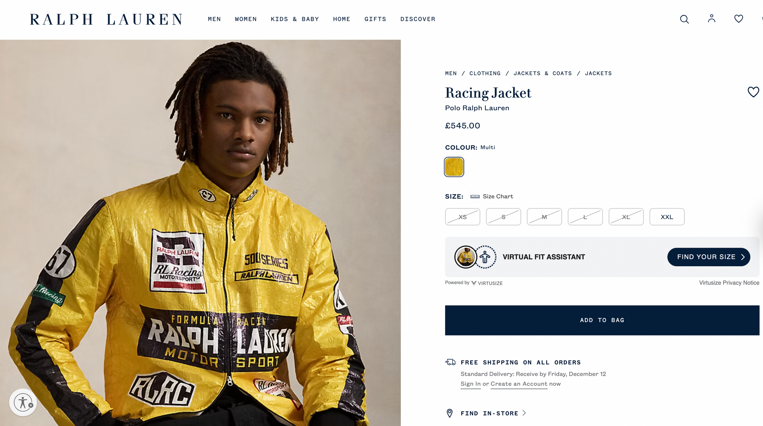Click the Add to Bag button
This screenshot has height=426, width=763.
[602, 320]
